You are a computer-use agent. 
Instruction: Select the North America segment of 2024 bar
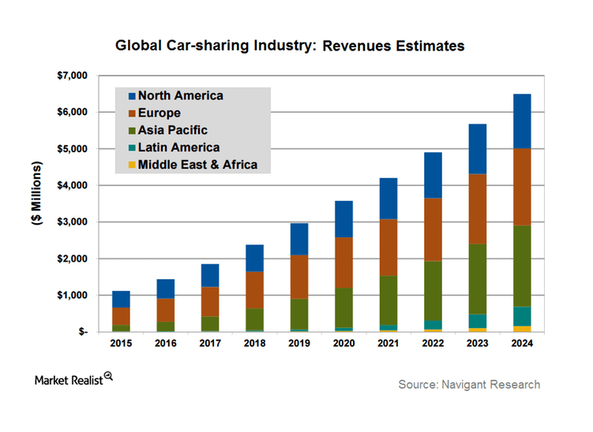pos(520,121)
